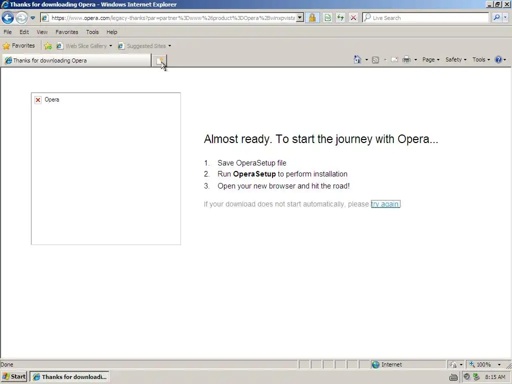Click the Almost ready heading text
The height and width of the screenshot is (384, 512).
321,139
